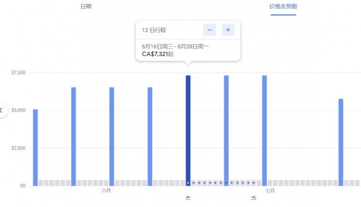Viewport: 361px width, 207px height.
Task: Select the rightmost blue price bar
Action: click(x=341, y=142)
